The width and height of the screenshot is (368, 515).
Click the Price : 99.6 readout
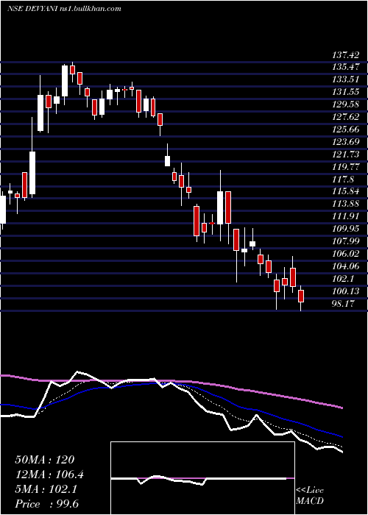[x=46, y=504]
